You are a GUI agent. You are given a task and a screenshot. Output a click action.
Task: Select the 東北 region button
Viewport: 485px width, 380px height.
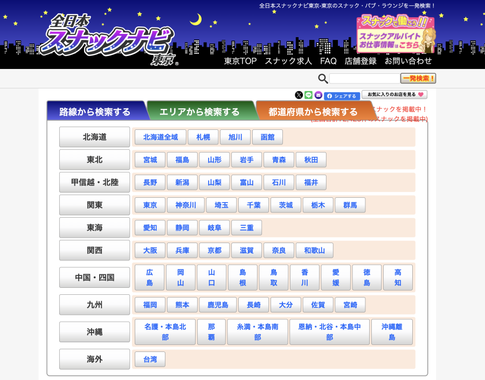(95, 160)
